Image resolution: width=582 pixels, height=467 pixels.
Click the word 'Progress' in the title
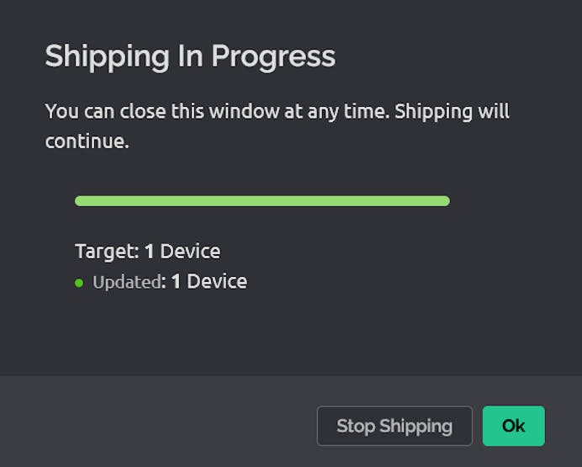coord(272,56)
